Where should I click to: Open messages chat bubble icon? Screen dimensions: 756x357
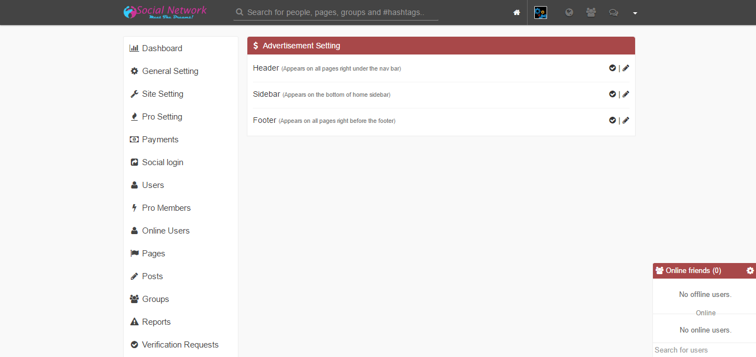613,12
